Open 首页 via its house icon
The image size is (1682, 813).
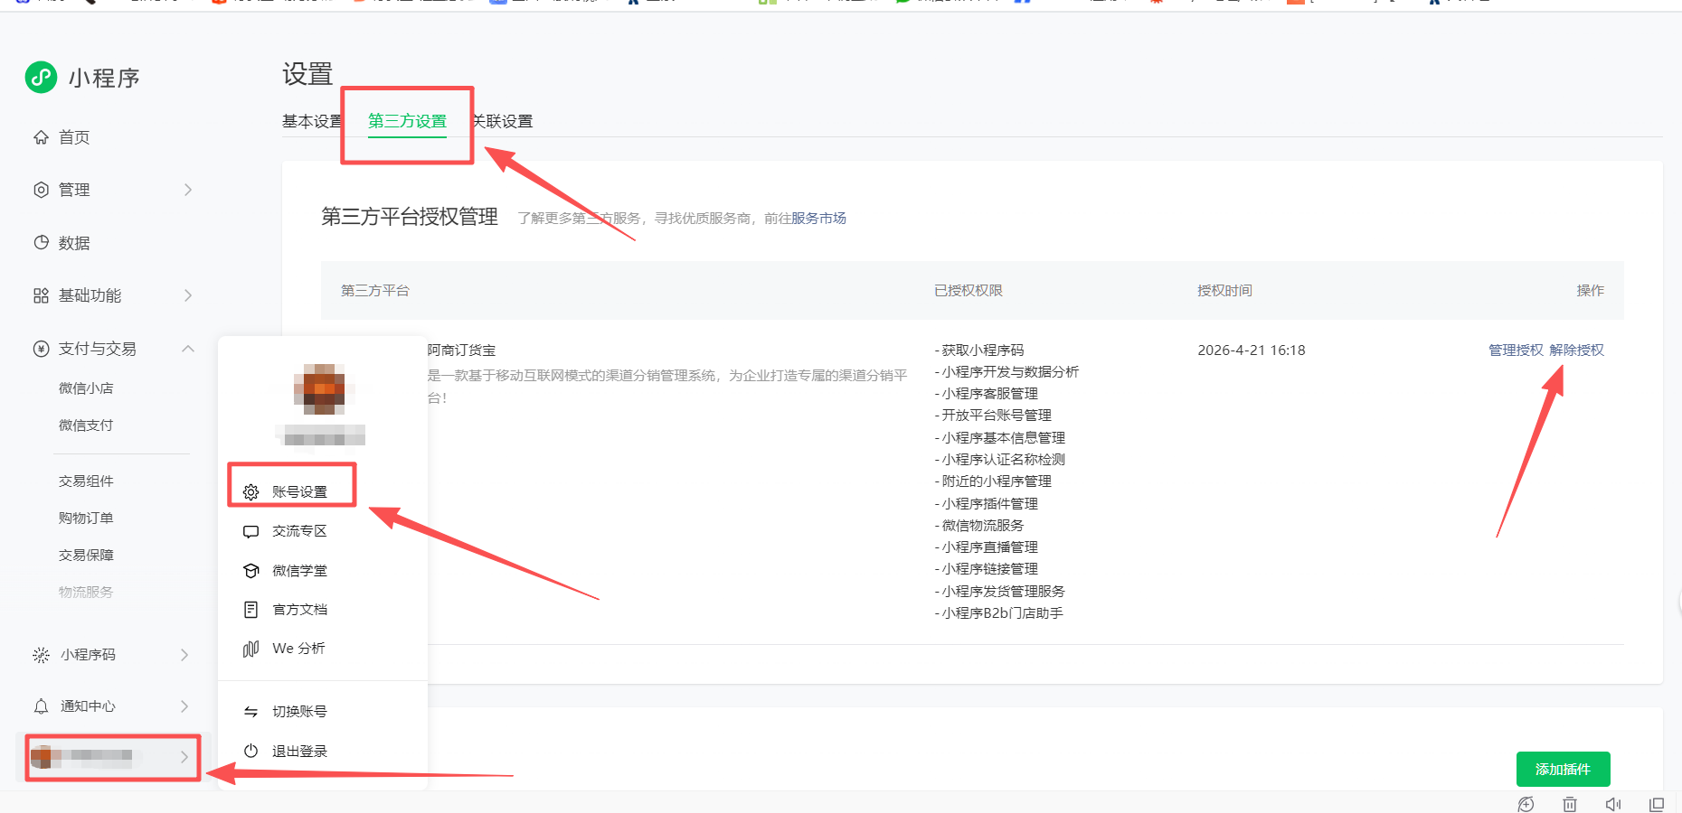(41, 137)
